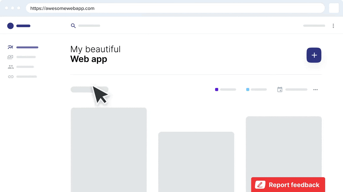The height and width of the screenshot is (192, 343).
Task: Click the right placeholder card
Action: [284, 147]
